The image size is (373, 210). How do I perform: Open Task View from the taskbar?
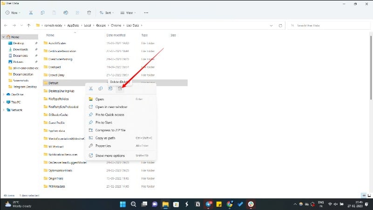[x=144, y=204]
